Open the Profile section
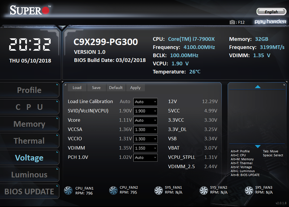The height and width of the screenshot is (207, 289). (x=30, y=90)
